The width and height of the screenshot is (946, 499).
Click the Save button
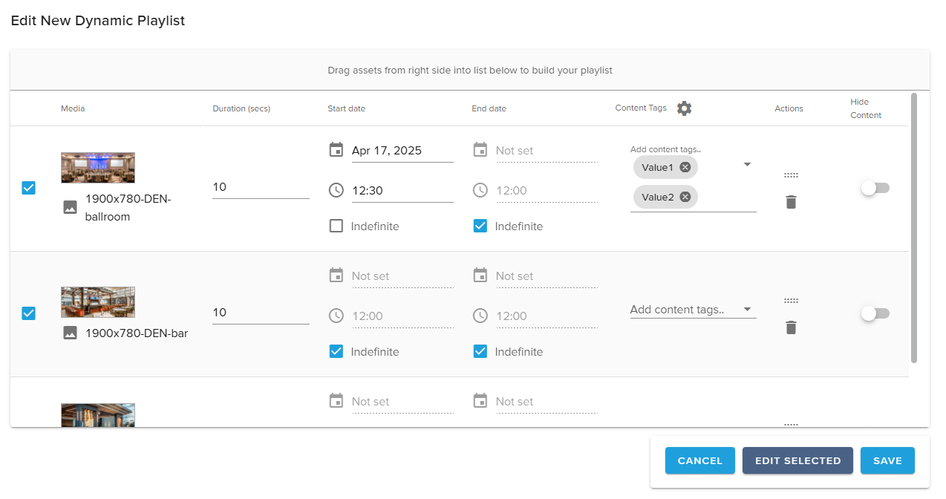tap(887, 460)
